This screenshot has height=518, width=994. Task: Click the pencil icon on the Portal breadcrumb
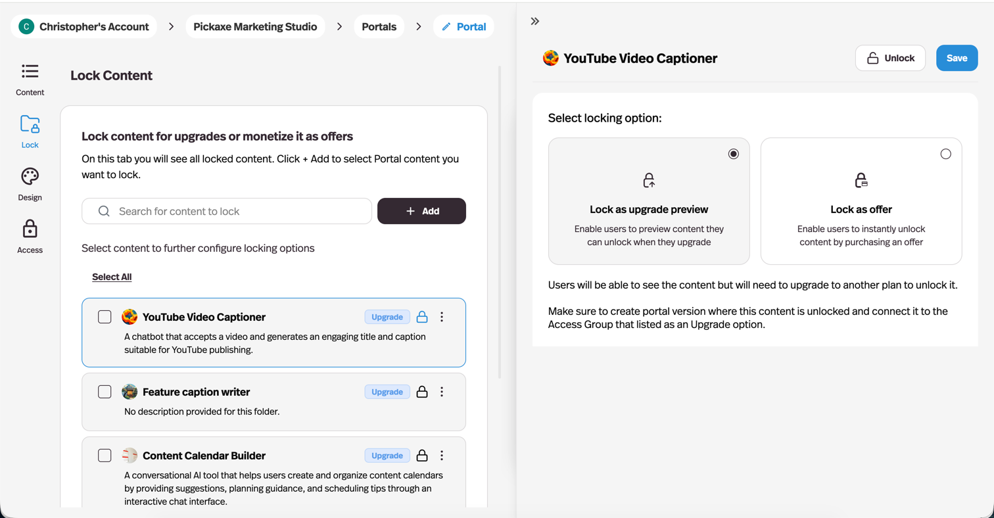click(447, 26)
